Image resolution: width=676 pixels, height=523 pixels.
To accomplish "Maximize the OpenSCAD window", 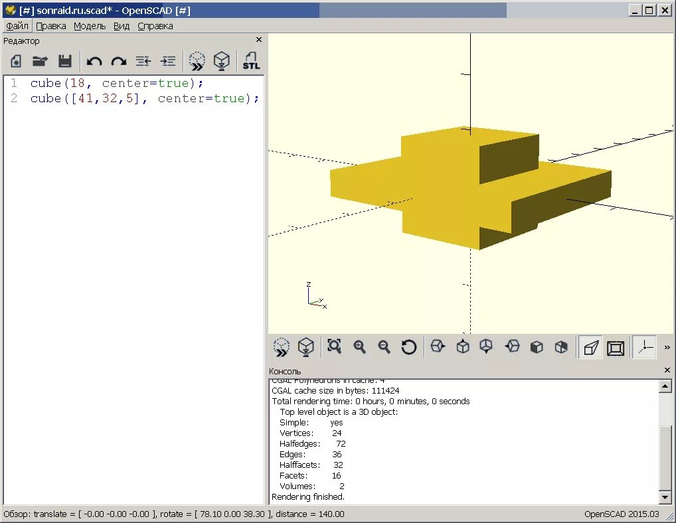I will pyautogui.click(x=649, y=11).
